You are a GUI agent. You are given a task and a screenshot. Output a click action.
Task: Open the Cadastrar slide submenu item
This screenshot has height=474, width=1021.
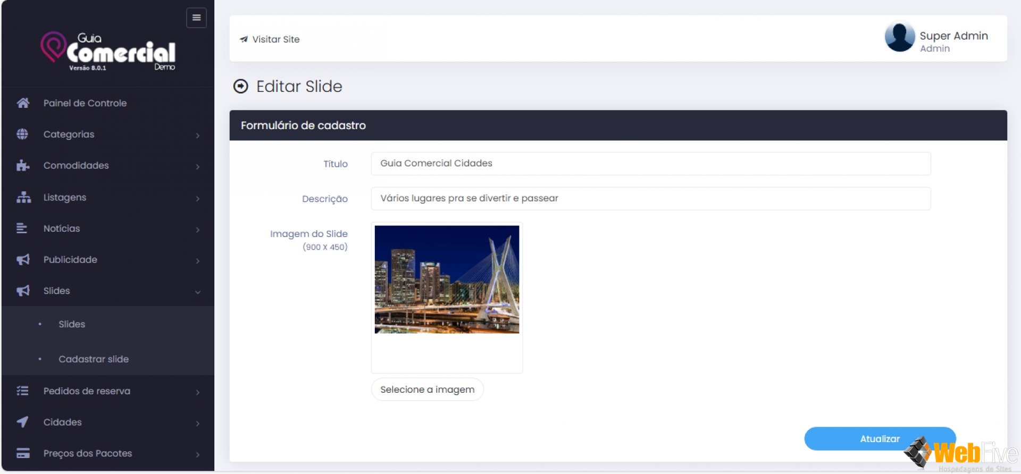[94, 359]
